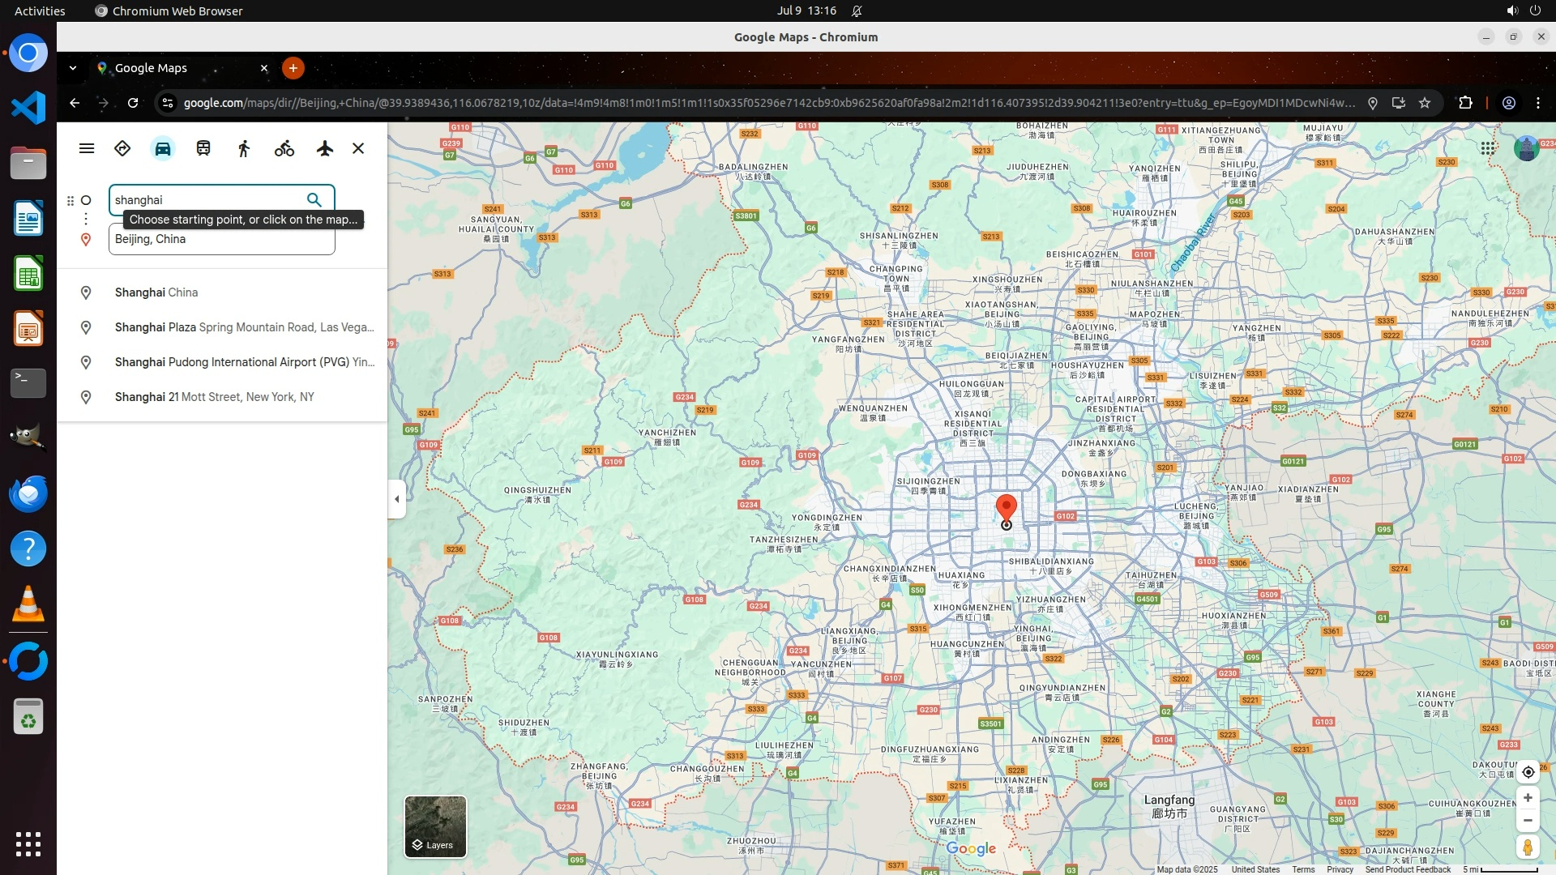The width and height of the screenshot is (1556, 875).
Task: Select the Cycling travel mode icon
Action: click(284, 148)
